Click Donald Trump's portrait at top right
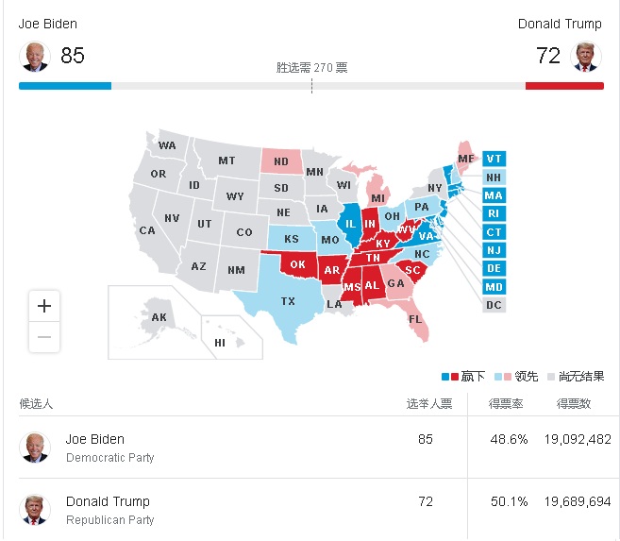This screenshot has width=620, height=541. pyautogui.click(x=586, y=56)
